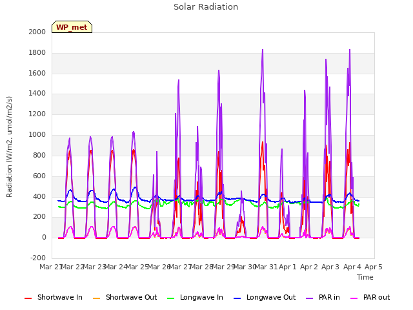Click the 600 y-axis tick label
413x310 pixels.
tap(39, 176)
